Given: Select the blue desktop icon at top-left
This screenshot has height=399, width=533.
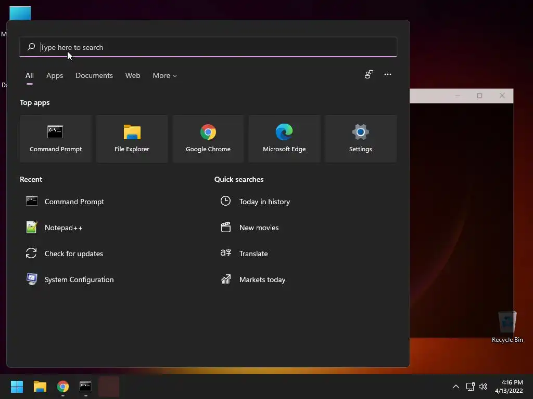Looking at the screenshot, I should pyautogui.click(x=20, y=13).
